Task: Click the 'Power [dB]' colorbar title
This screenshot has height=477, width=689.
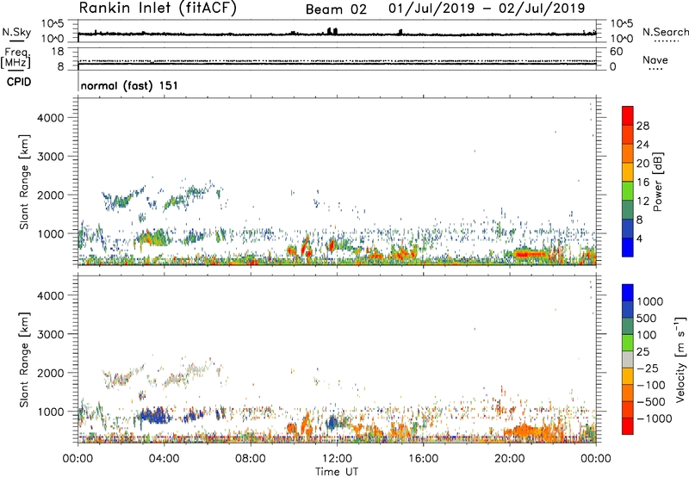Action: pyautogui.click(x=657, y=182)
